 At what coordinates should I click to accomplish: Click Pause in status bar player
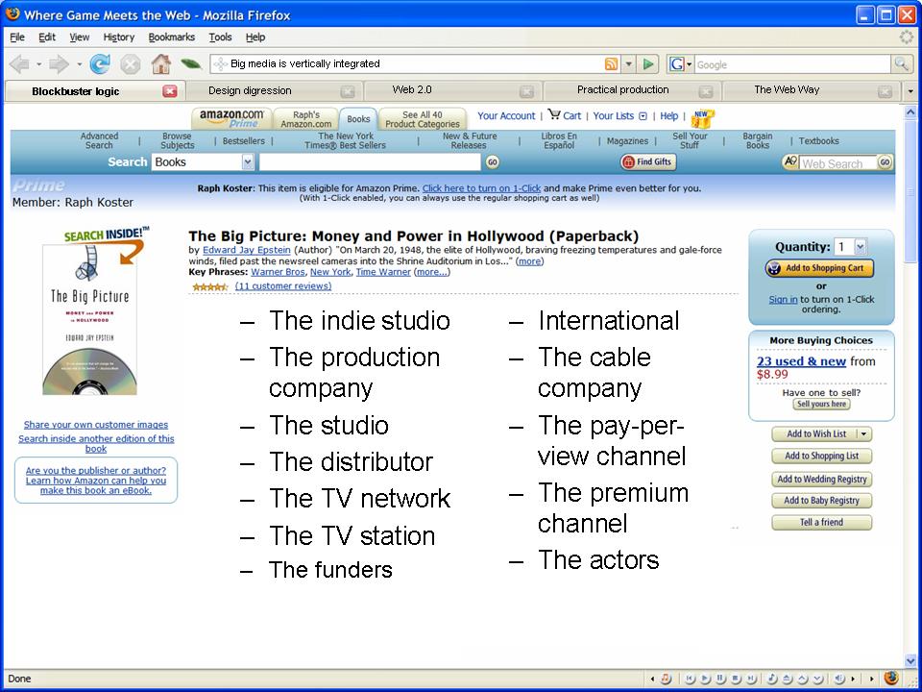pyautogui.click(x=720, y=679)
